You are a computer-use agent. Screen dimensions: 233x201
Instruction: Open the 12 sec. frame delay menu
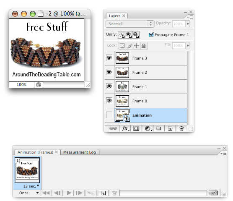(31, 186)
